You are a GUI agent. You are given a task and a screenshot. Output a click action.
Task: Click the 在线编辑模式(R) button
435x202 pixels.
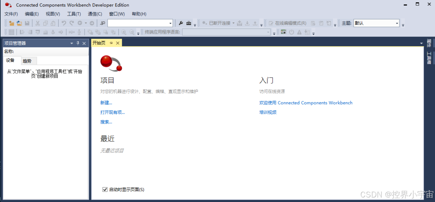click(287, 23)
